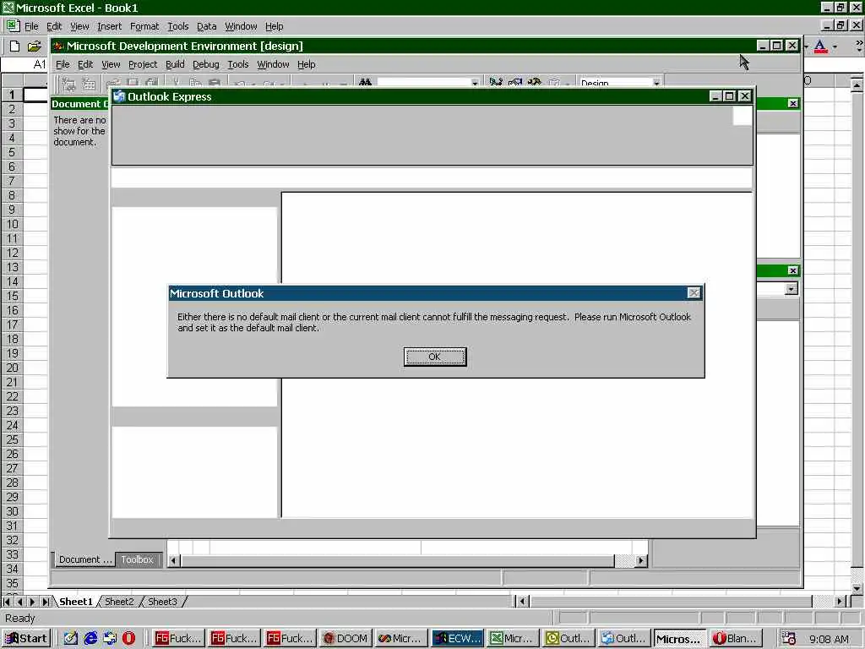Open Excel's File menu

pyautogui.click(x=31, y=26)
